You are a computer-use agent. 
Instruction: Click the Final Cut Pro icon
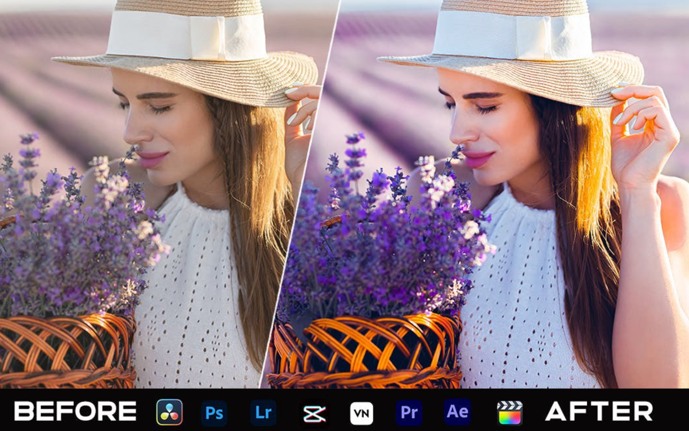click(509, 413)
